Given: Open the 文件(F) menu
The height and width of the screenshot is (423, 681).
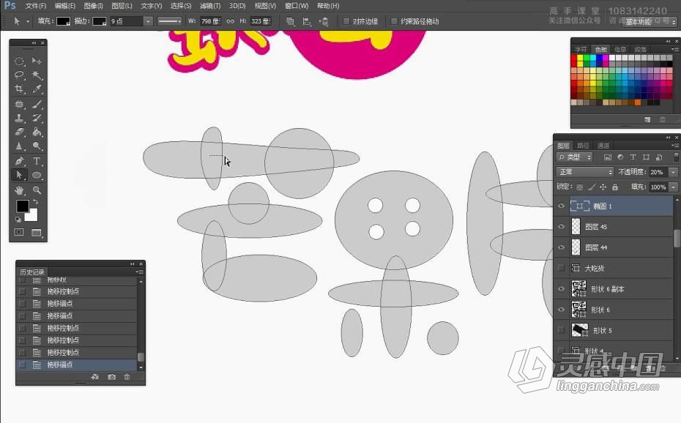Looking at the screenshot, I should (36, 6).
